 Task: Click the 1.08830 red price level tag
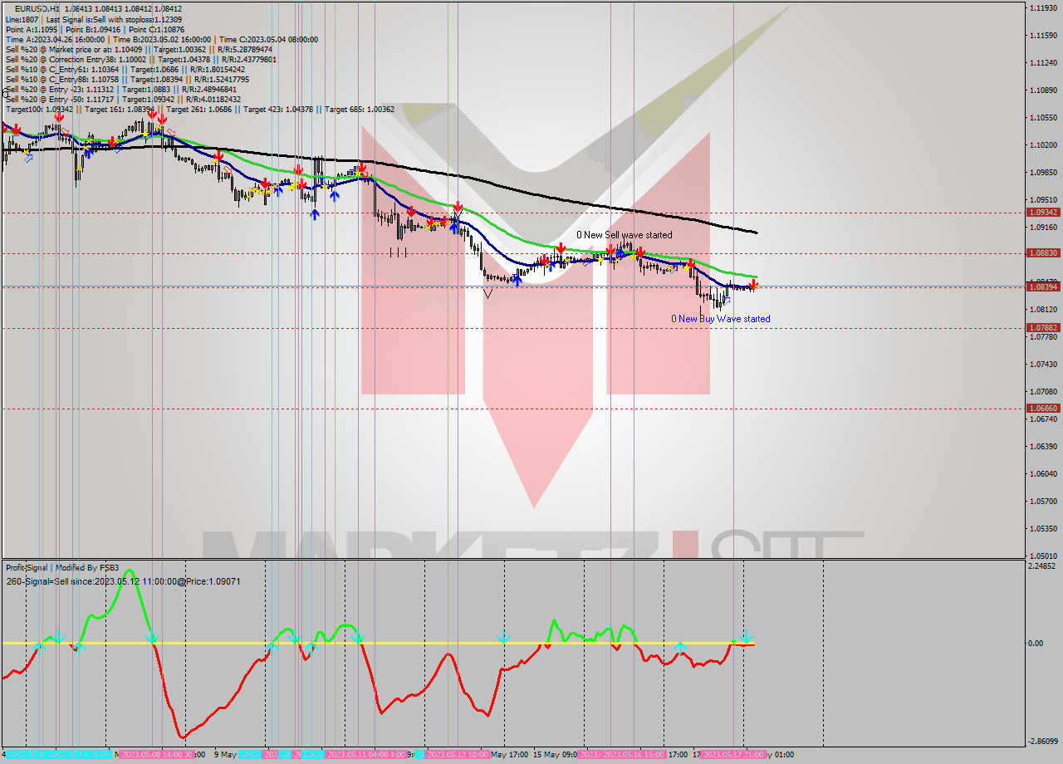[x=1042, y=252]
